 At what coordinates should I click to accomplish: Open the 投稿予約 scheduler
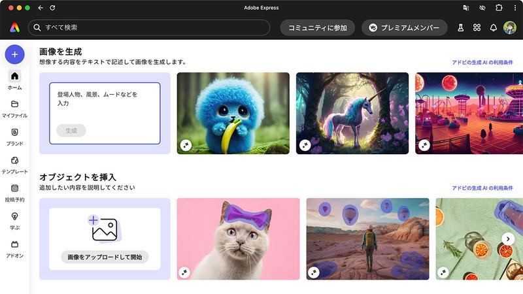(x=14, y=193)
